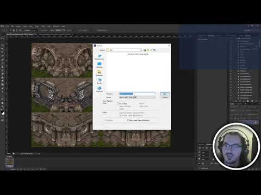261x195 pixels.
Task: Open the Save in folder dropdown
Action: (124, 50)
